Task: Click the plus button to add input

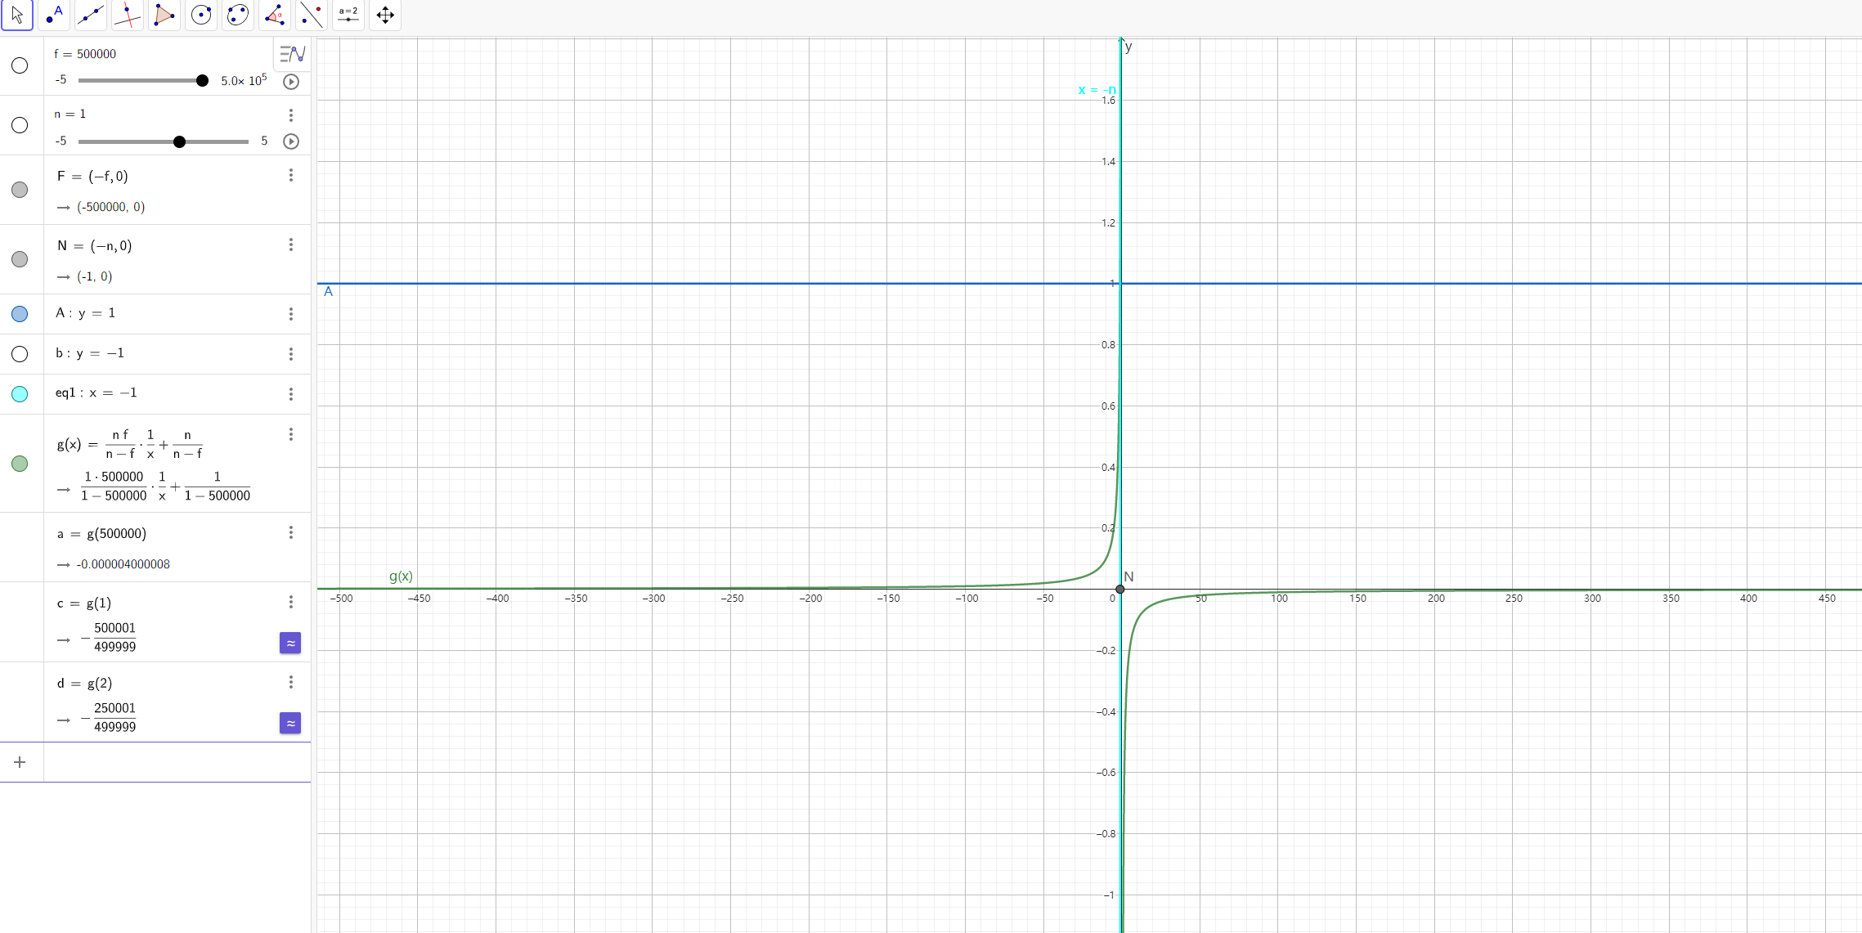Action: (x=20, y=762)
